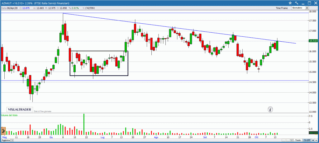319x143 pixels.
Task: Click the 'Ago' month label on time axis
Action: 156,137
